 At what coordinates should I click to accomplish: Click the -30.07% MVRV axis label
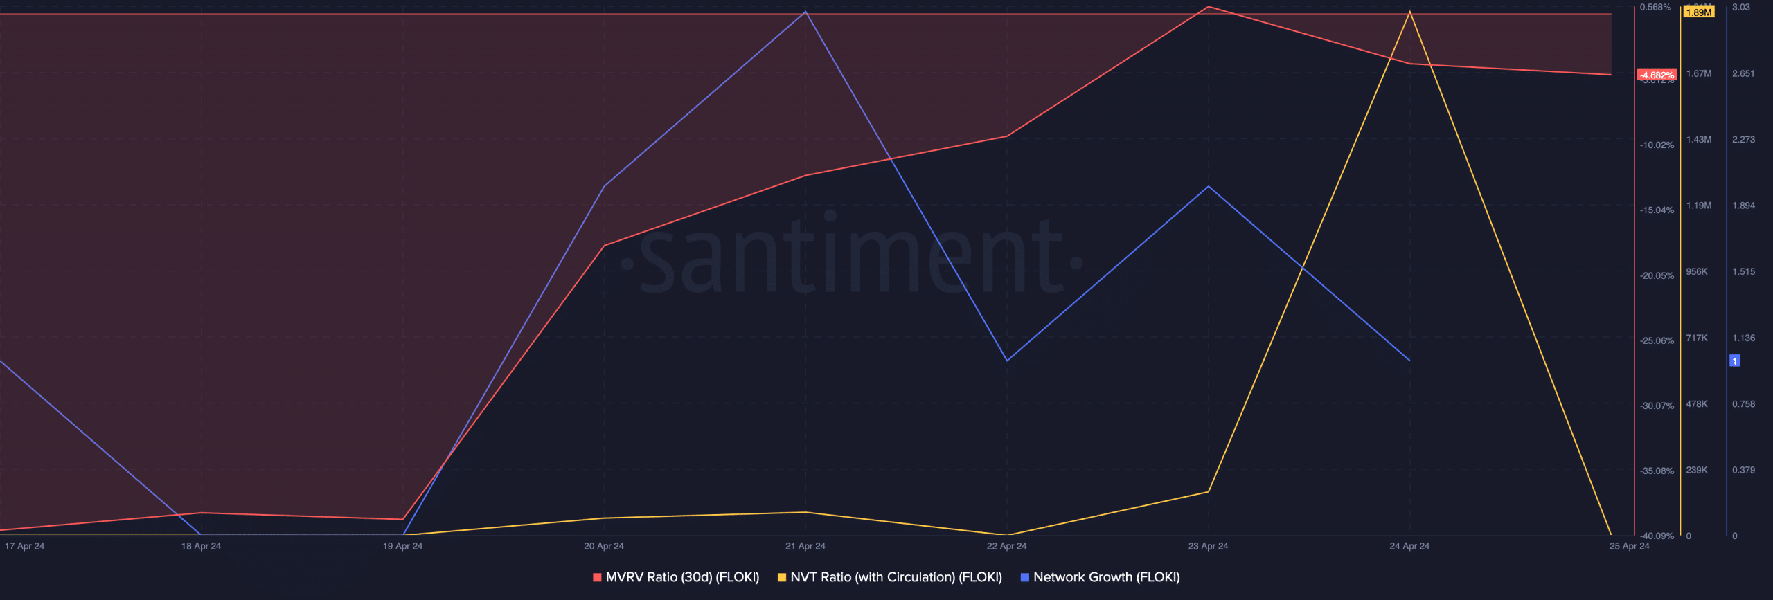pos(1657,406)
